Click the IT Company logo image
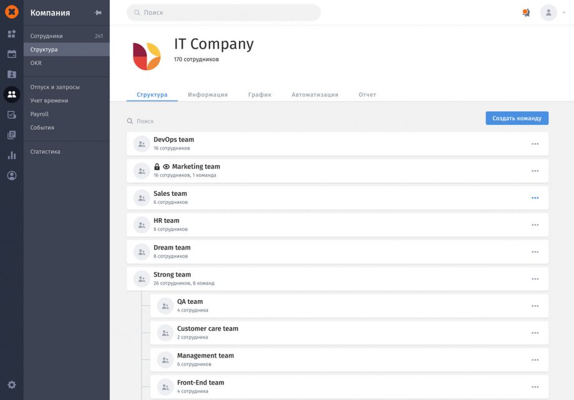574x400 pixels. point(147,56)
